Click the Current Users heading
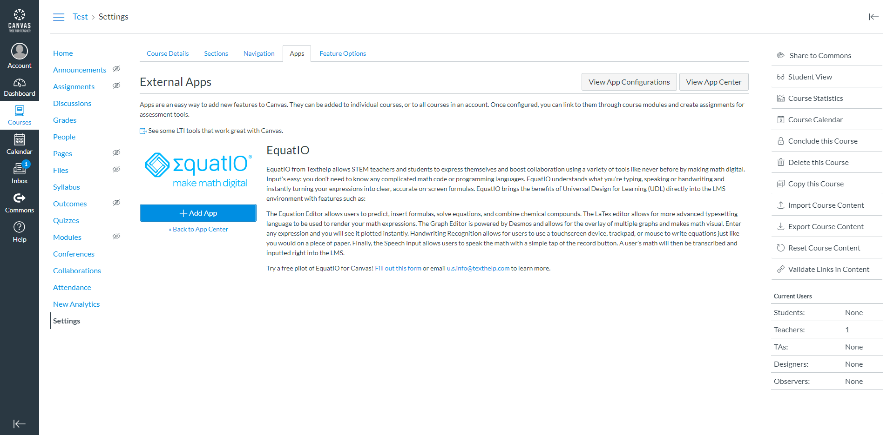The width and height of the screenshot is (894, 435). coord(792,296)
